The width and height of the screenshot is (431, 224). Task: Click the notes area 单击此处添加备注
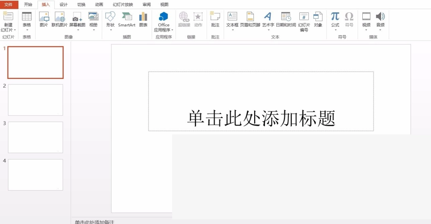[x=95, y=222]
